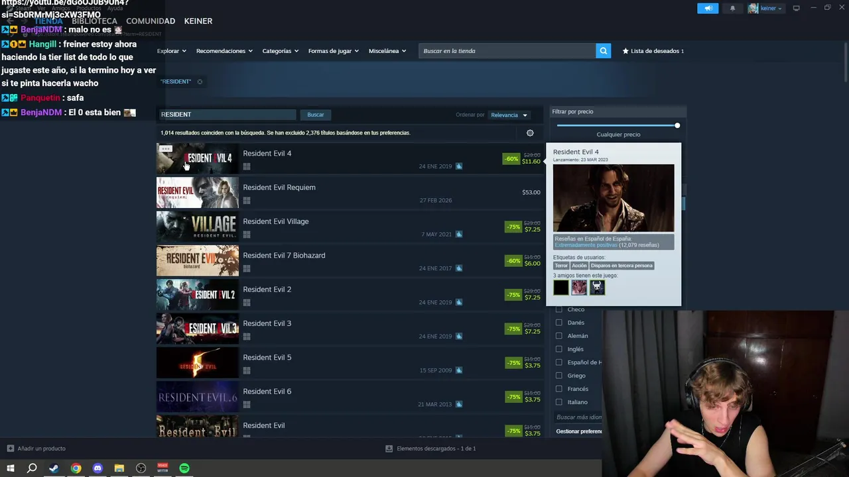Click Windows platform icon under Resident Evil 7 Biohazard

tap(246, 268)
